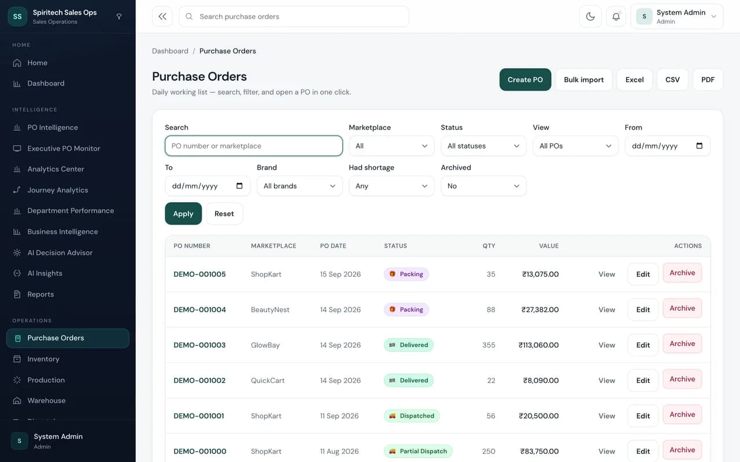The image size is (740, 462).
Task: Open the To date picker field
Action: 208,186
